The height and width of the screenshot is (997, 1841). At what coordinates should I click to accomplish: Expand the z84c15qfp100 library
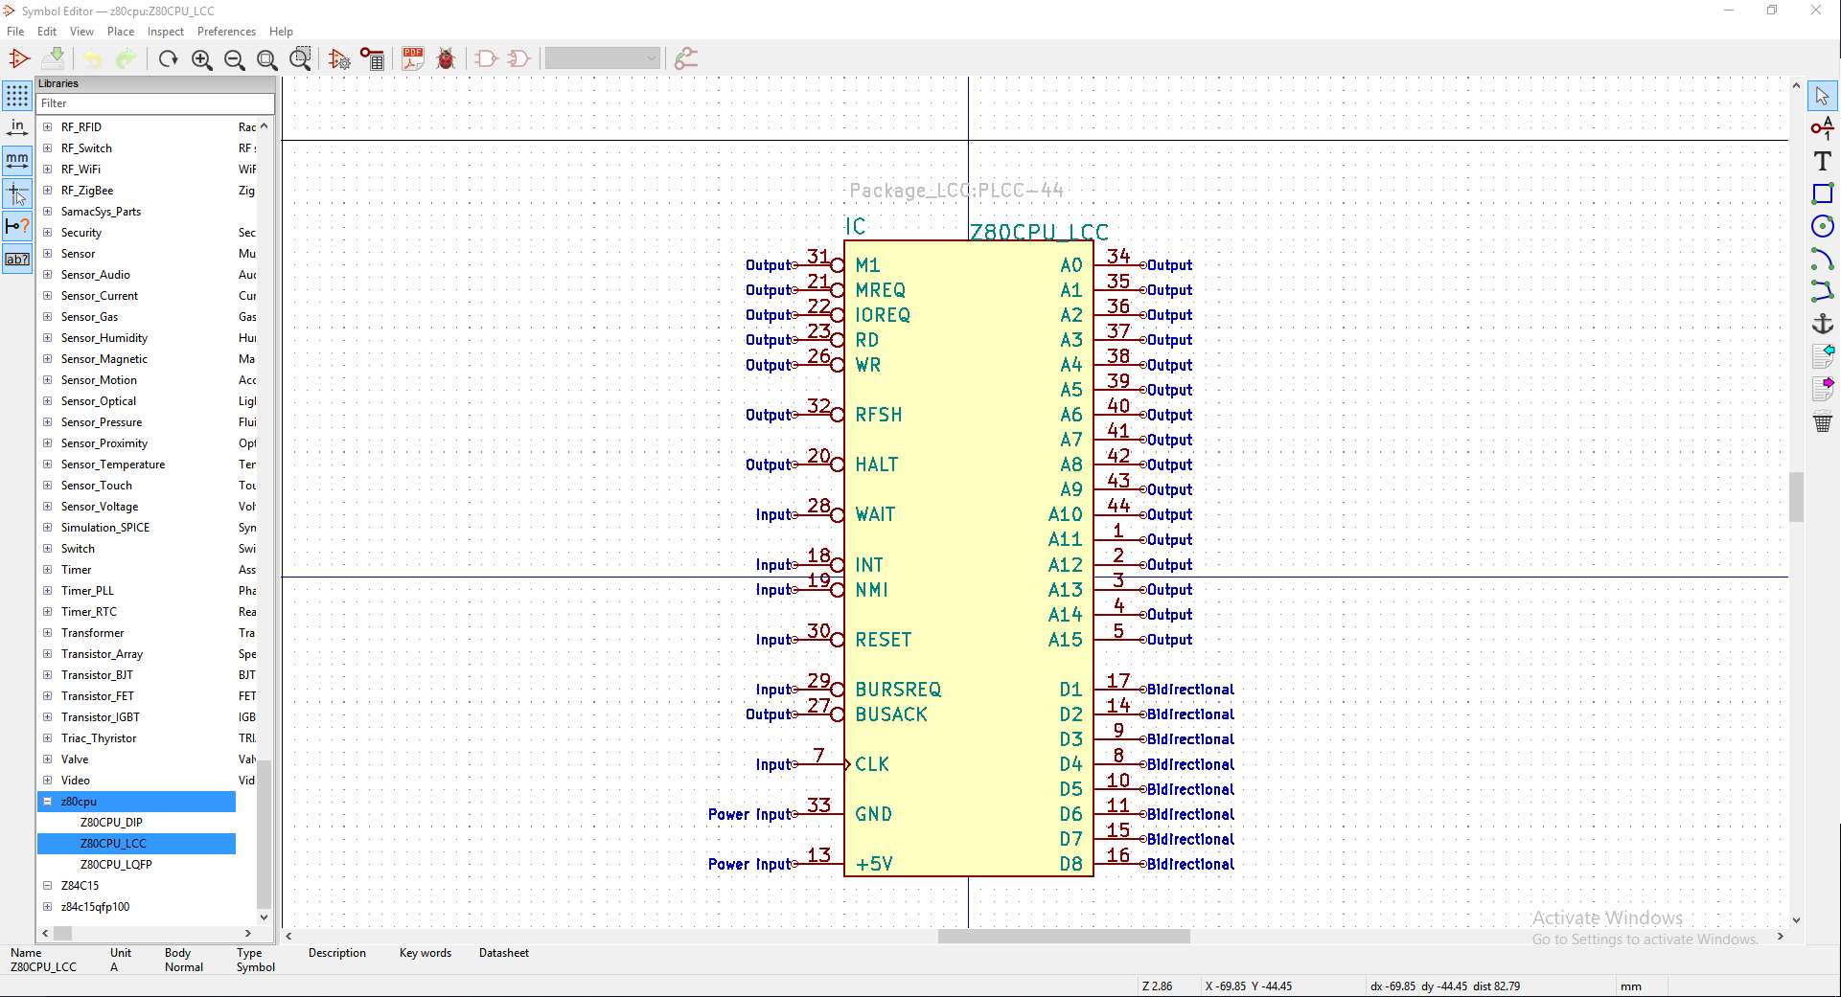tap(47, 906)
